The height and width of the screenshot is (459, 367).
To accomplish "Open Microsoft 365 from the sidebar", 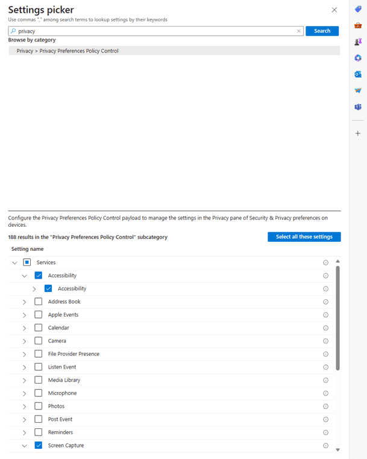I will [358, 58].
